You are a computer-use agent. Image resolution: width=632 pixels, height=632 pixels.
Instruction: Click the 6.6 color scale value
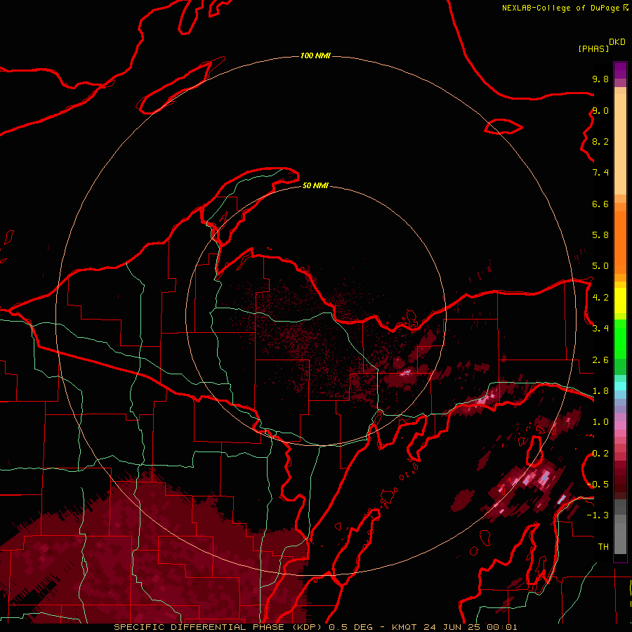pos(600,204)
